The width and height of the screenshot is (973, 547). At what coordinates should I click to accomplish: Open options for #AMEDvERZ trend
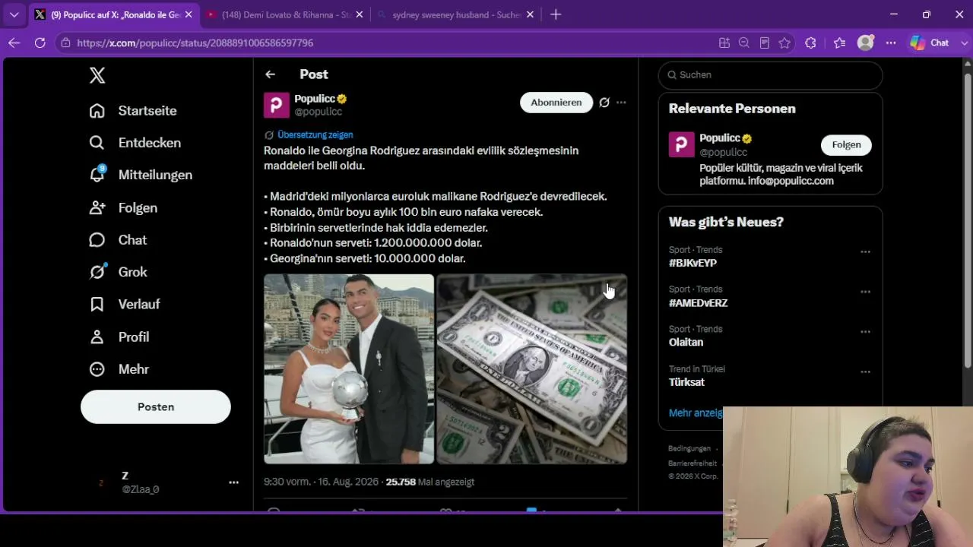tap(865, 292)
